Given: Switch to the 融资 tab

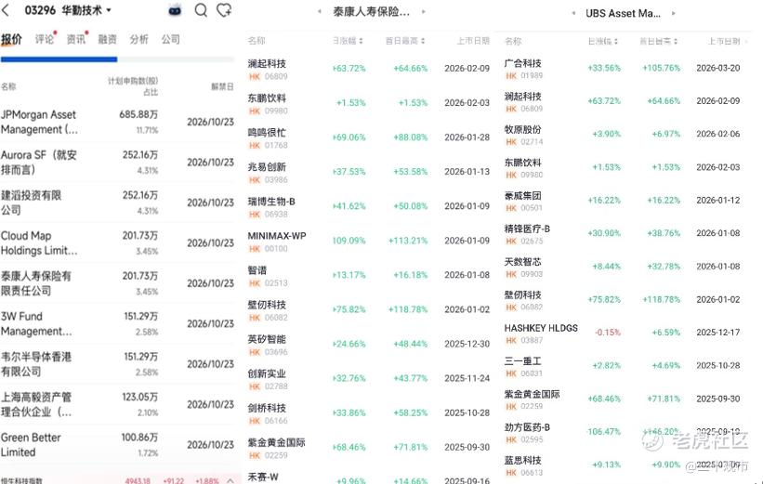Looking at the screenshot, I should click(107, 39).
